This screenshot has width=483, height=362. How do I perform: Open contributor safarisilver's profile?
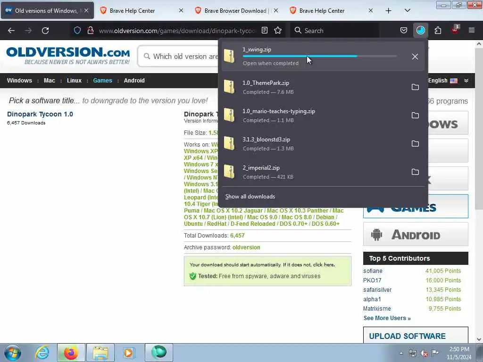click(377, 290)
